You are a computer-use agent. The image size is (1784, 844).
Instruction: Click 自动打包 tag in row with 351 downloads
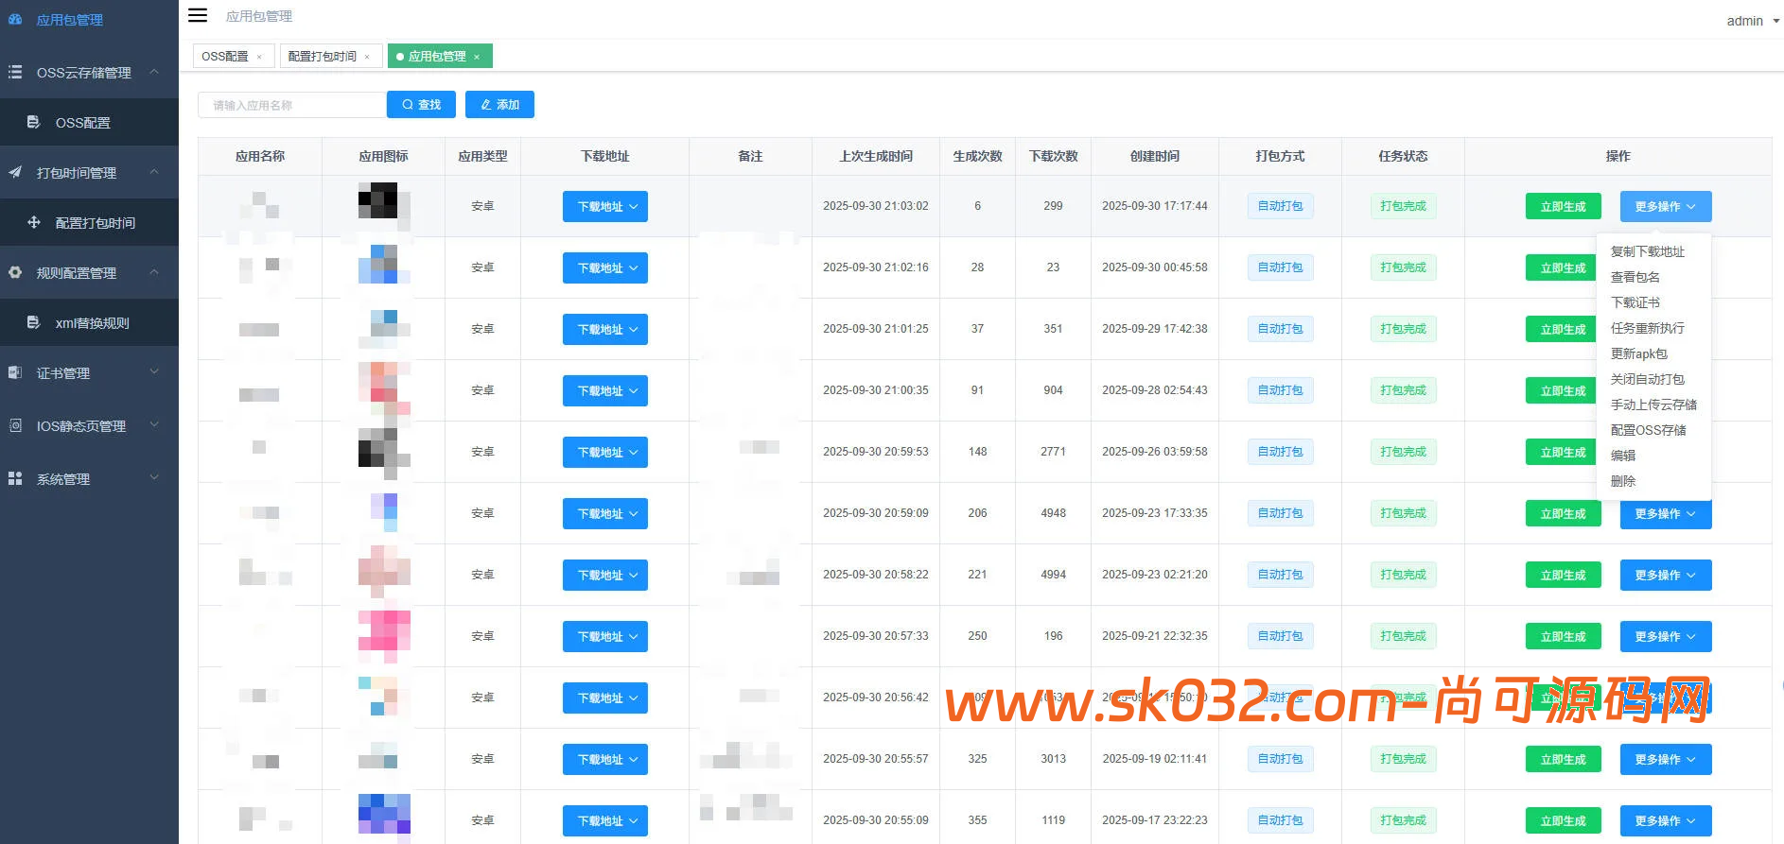(x=1280, y=329)
